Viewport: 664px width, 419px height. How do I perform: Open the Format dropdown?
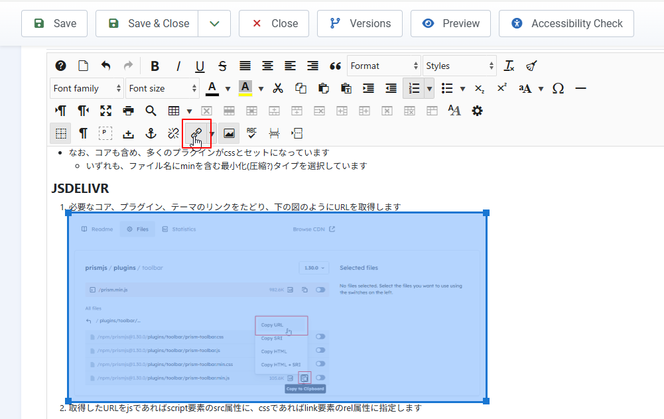384,66
